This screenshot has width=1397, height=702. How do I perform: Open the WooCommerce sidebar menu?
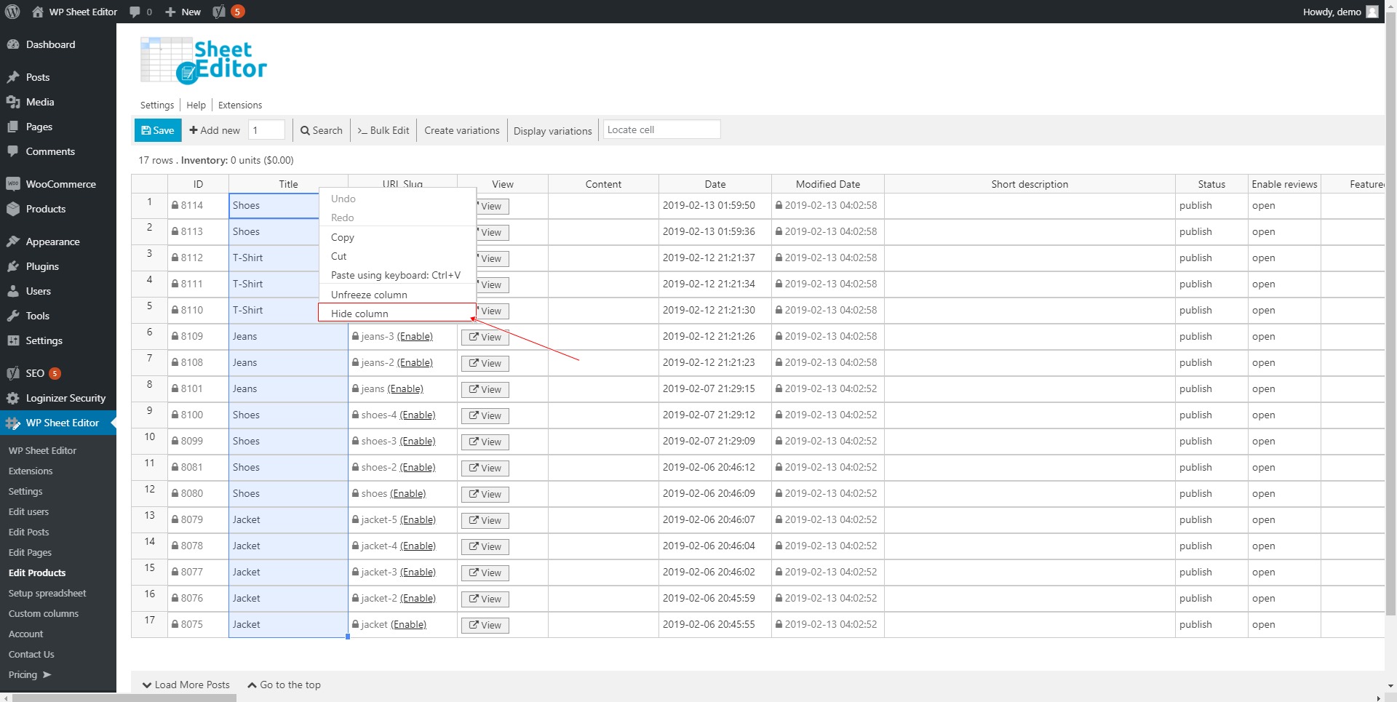tap(60, 184)
